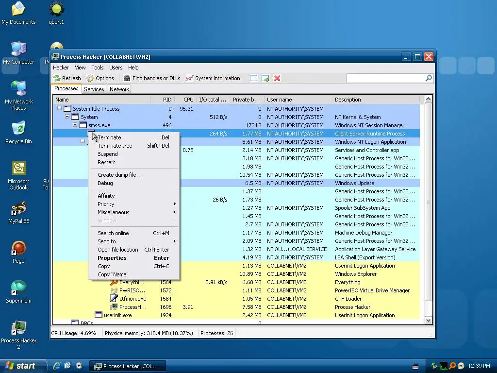Click the find window and thread icon
The image size is (497, 373).
(265, 78)
